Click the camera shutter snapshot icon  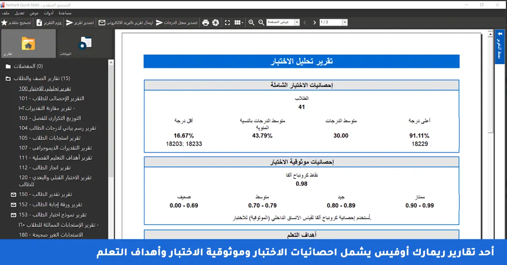pyautogui.click(x=216, y=22)
